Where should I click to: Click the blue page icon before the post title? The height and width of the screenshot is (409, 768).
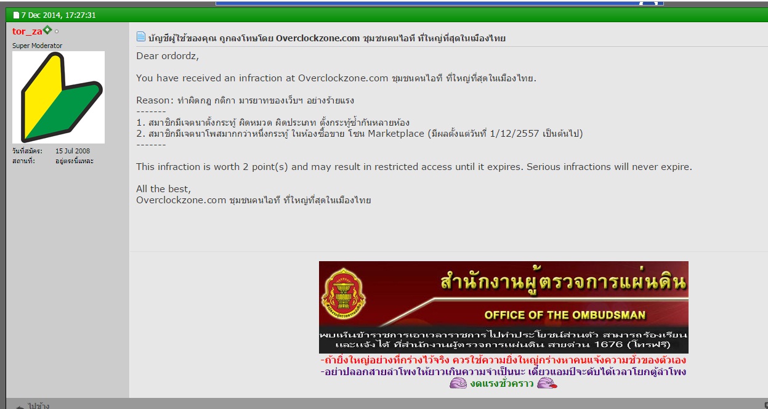click(x=141, y=37)
